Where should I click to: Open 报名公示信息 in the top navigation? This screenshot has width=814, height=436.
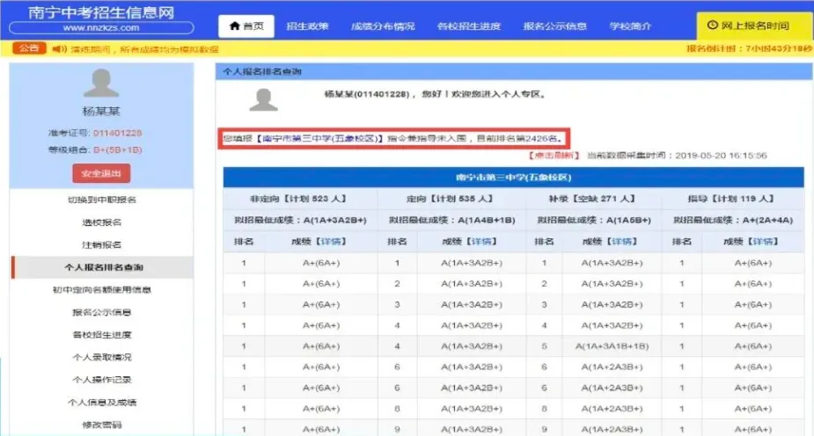[555, 25]
